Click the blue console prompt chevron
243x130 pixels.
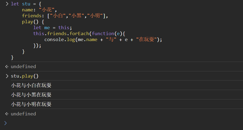tap(6, 123)
